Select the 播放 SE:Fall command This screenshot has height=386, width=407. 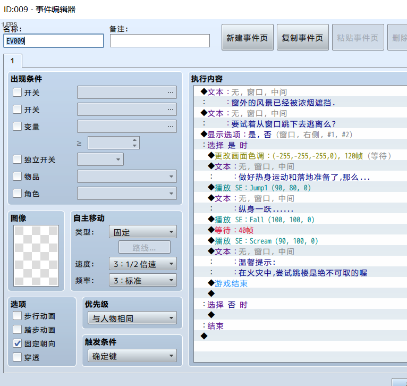[300, 220]
